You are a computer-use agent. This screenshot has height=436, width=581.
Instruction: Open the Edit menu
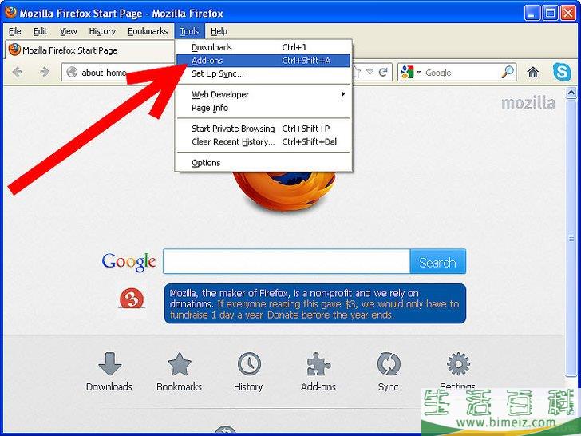(x=40, y=31)
